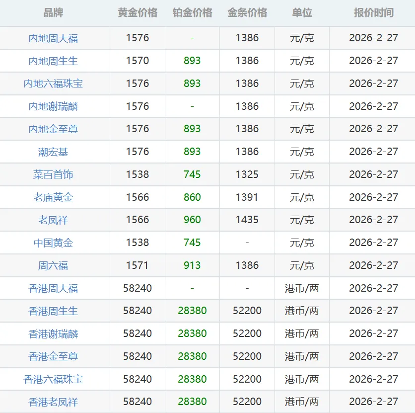This screenshot has height=413, width=415.
Task: Open the 内地周生生 brand link
Action: click(53, 61)
